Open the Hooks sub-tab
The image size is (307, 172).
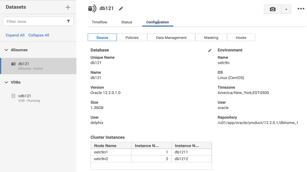tap(241, 37)
